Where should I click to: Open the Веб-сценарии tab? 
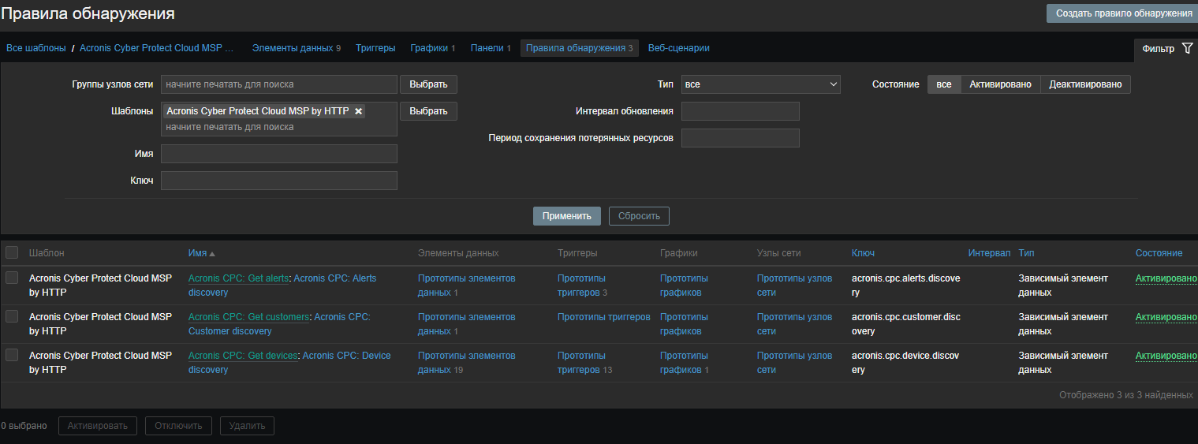(678, 48)
